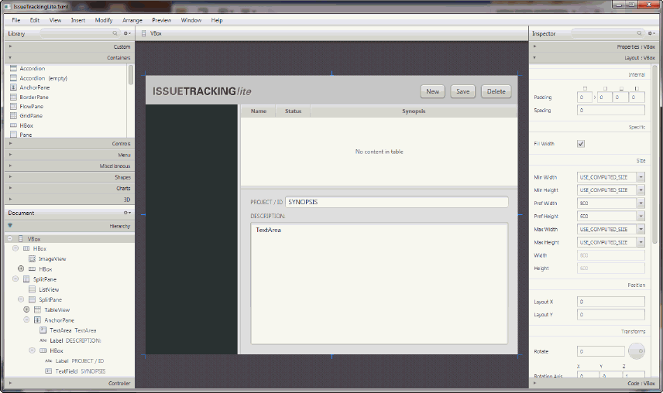
Task: Click the Inspector search magnifier icon
Action: (639, 33)
